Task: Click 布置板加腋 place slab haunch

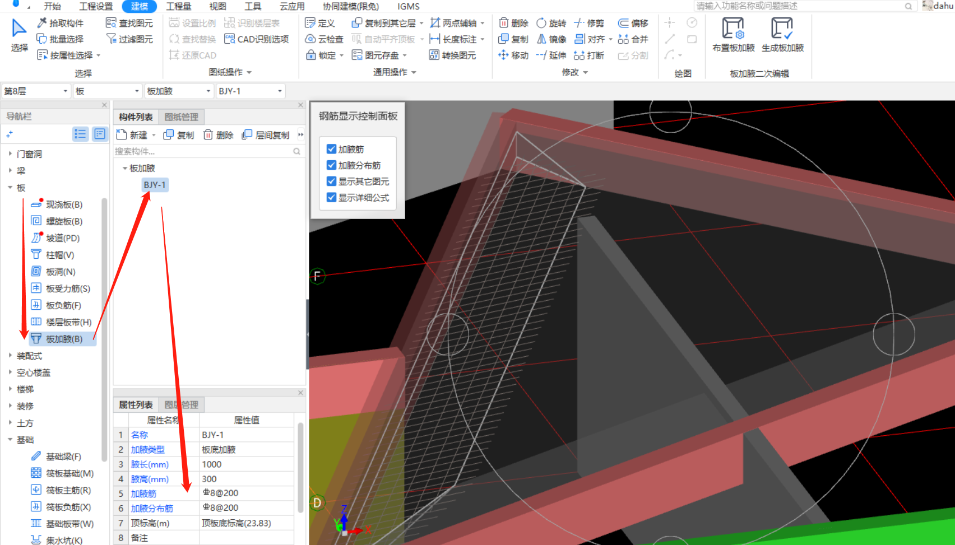Action: [x=734, y=35]
